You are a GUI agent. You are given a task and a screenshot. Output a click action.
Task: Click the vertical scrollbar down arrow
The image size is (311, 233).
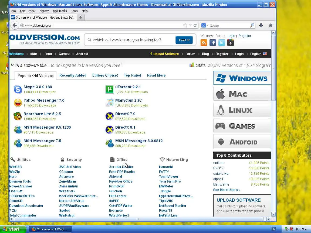[x=273, y=214]
